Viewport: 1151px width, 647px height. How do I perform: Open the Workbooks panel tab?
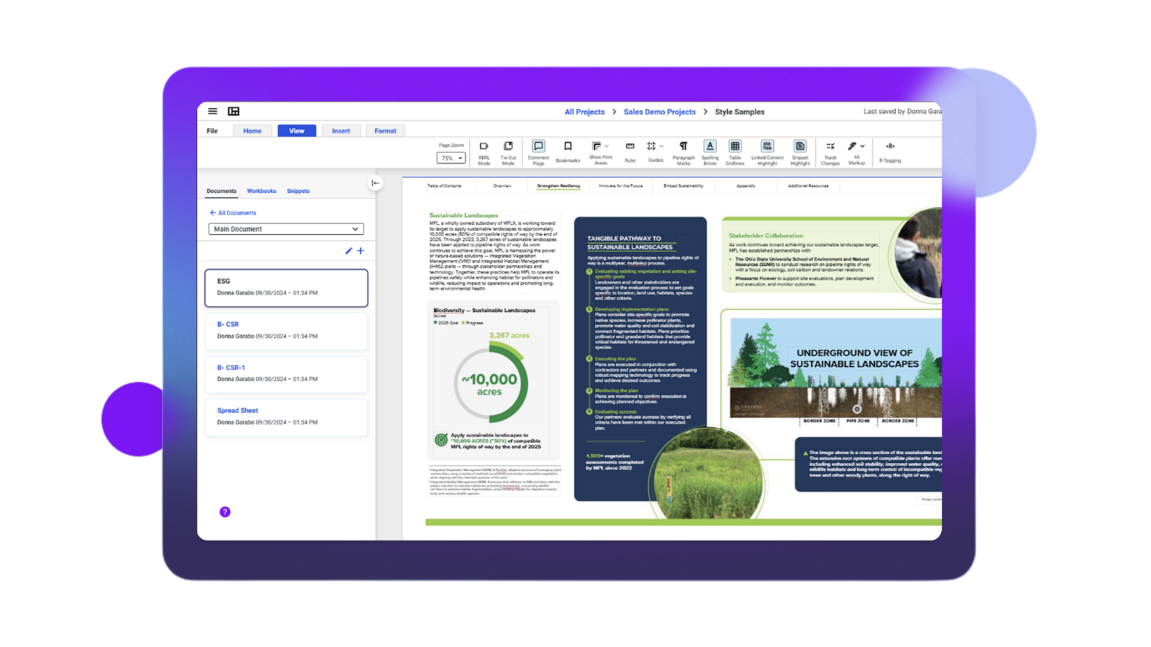tap(261, 191)
